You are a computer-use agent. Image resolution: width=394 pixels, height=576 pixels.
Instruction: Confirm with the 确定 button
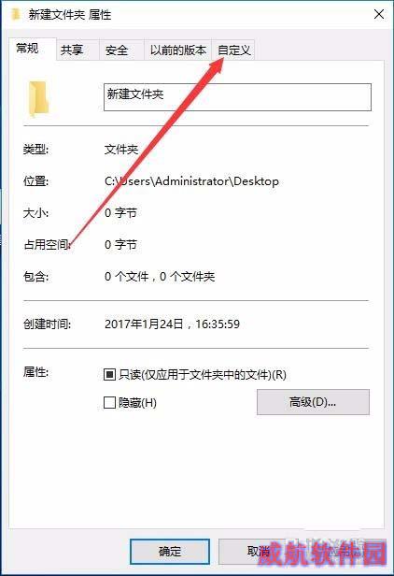170,551
